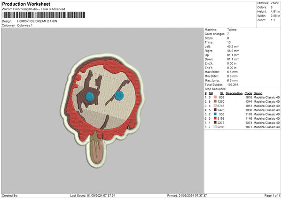Click the dark brown swatch for code 1036

(215, 110)
